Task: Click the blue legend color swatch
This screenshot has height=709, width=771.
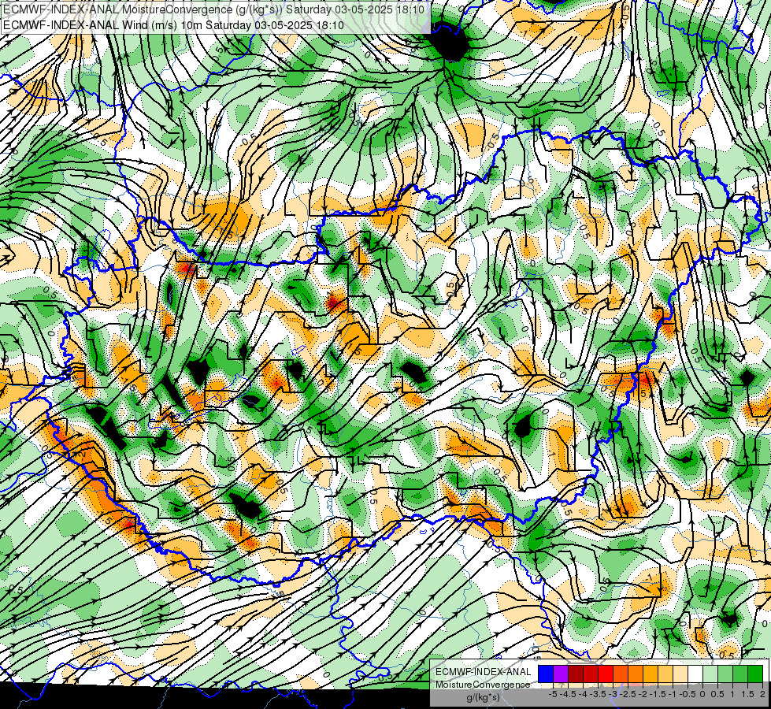Action: (546, 674)
